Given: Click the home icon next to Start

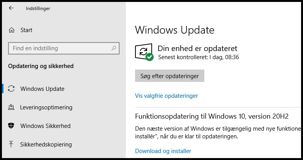Looking at the screenshot, I should pyautogui.click(x=12, y=30).
